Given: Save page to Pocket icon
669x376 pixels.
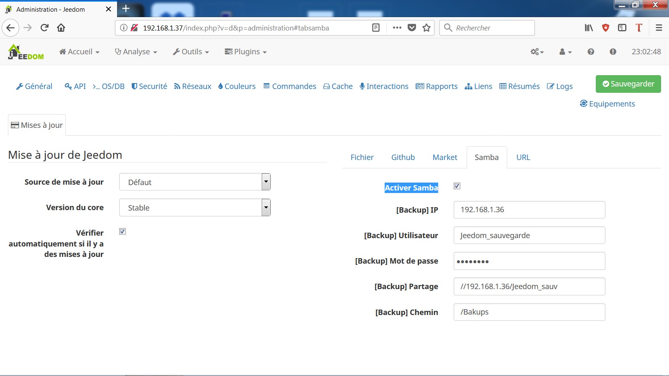Looking at the screenshot, I should [412, 28].
